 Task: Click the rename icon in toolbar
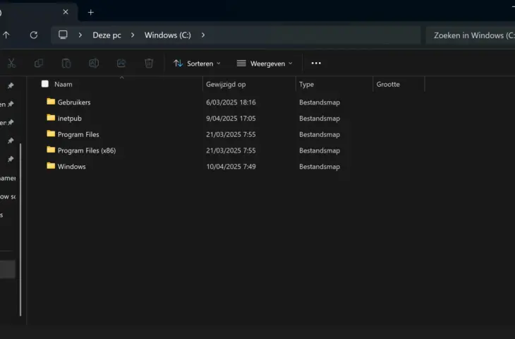coord(94,63)
